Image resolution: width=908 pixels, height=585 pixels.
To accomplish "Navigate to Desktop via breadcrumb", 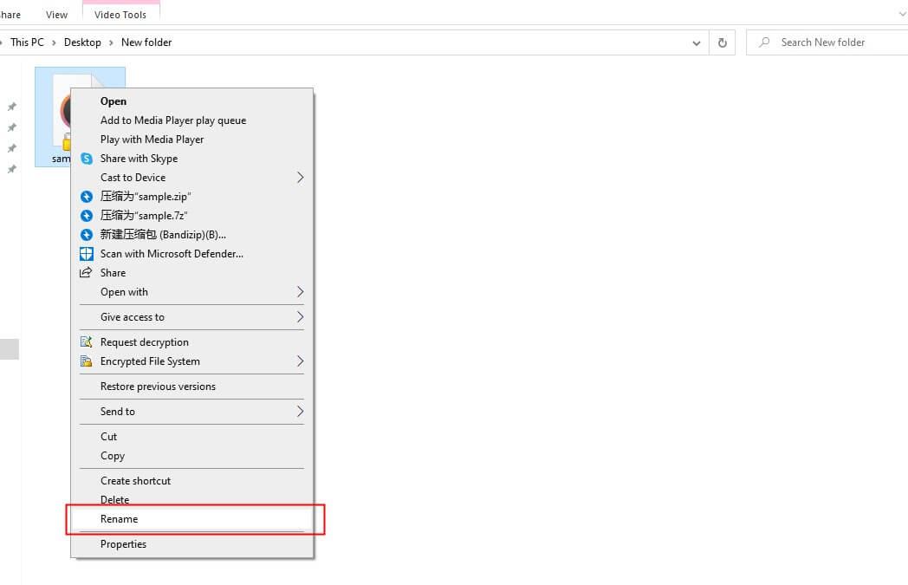I will [x=82, y=42].
